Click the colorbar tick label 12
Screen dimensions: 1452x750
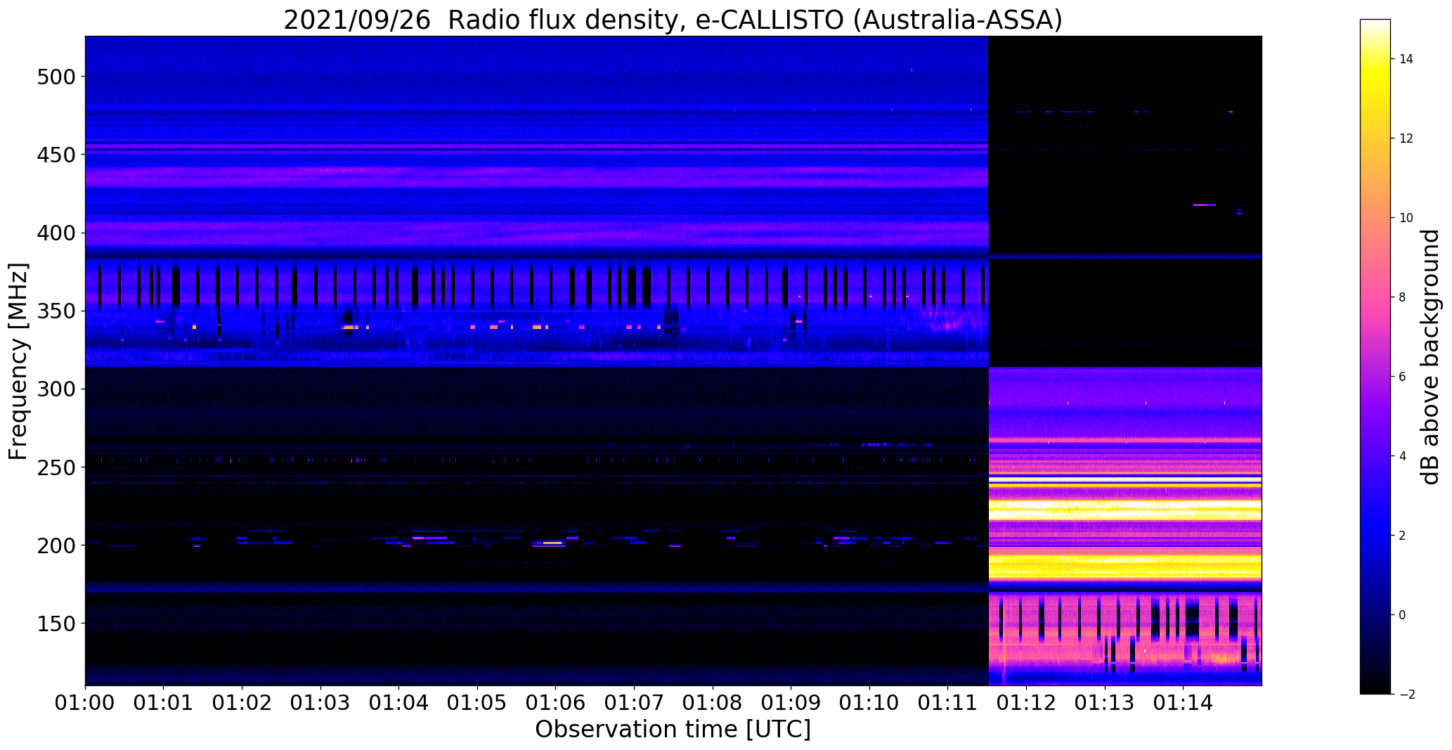1406,138
